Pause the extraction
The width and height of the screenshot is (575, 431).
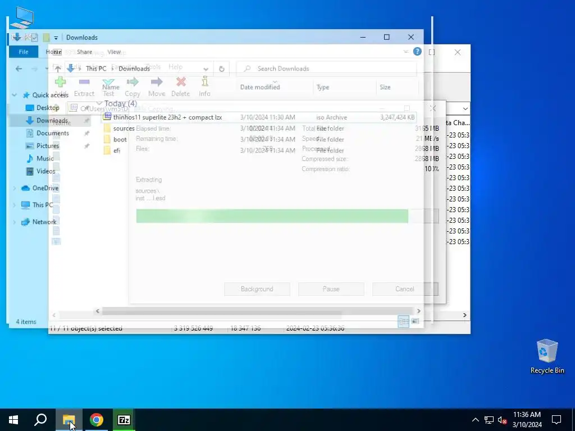pyautogui.click(x=331, y=289)
